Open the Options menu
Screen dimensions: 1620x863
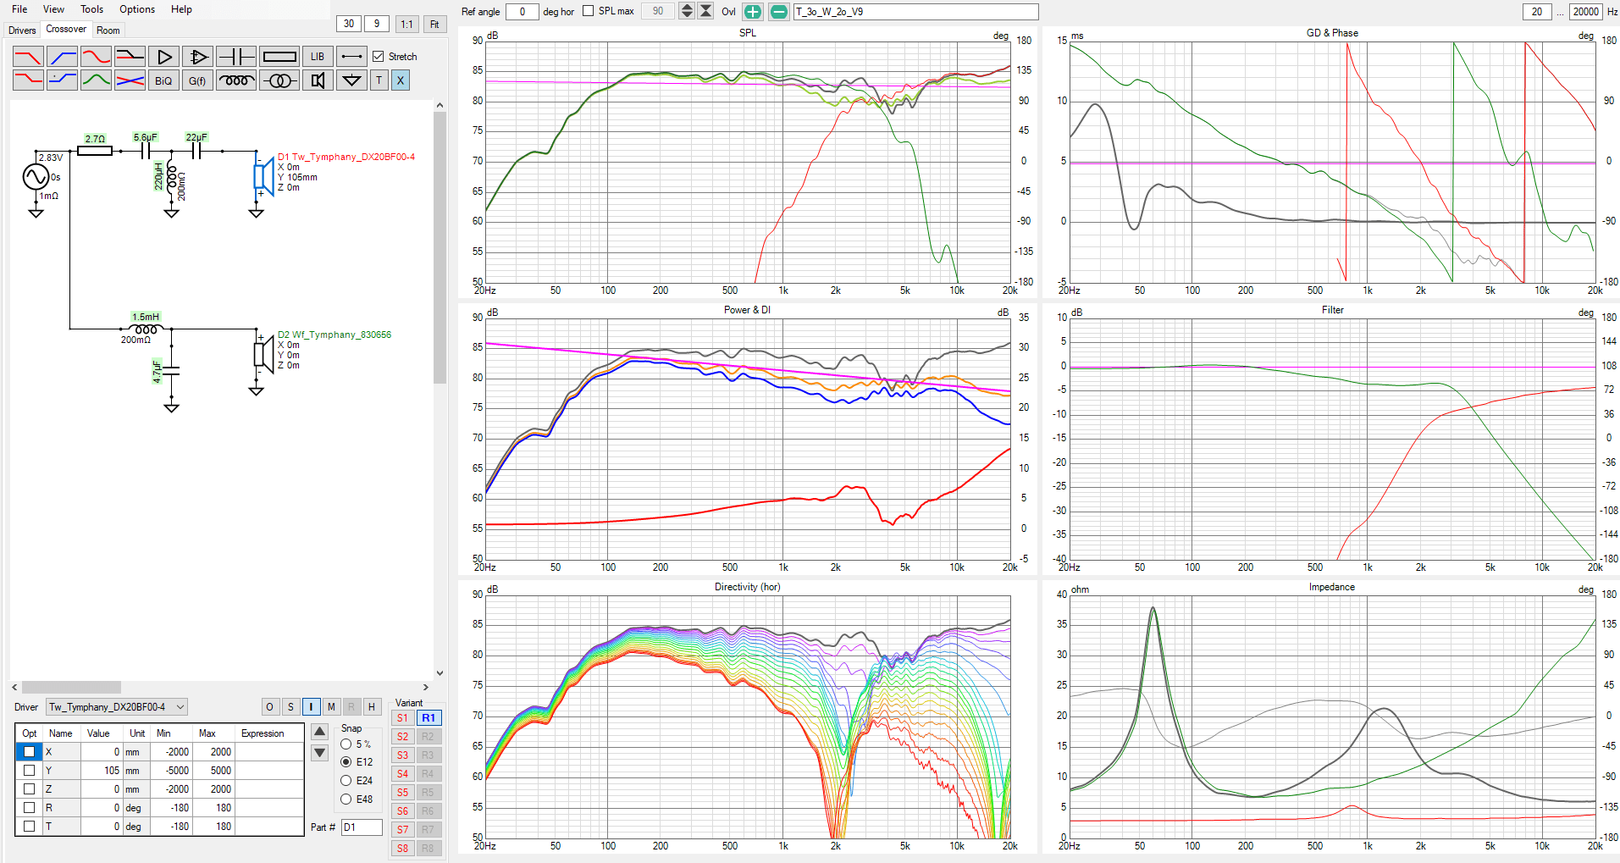137,9
